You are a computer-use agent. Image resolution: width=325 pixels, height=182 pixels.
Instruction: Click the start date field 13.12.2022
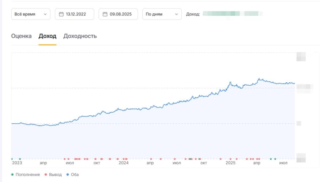click(75, 14)
